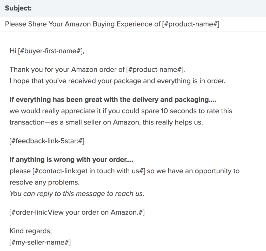Click the [#order-link:View your order on Amazon.#] tag
Viewport: 266px width, 251px height.
pos(77,212)
